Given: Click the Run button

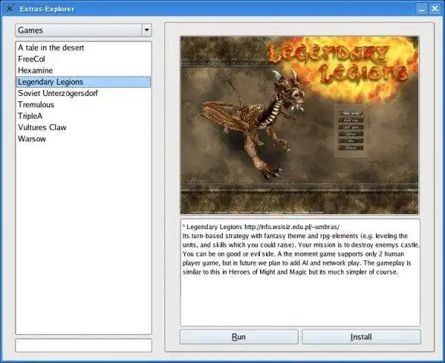Looking at the screenshot, I should [239, 337].
